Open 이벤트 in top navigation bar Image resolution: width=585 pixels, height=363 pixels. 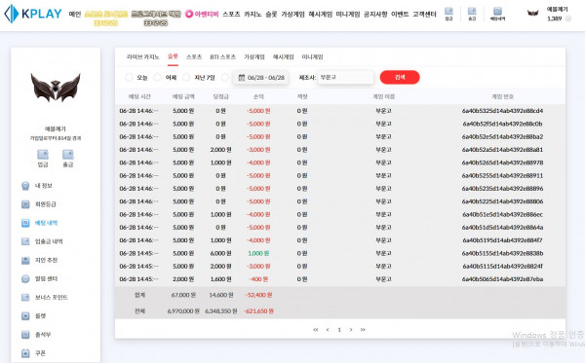(x=400, y=15)
